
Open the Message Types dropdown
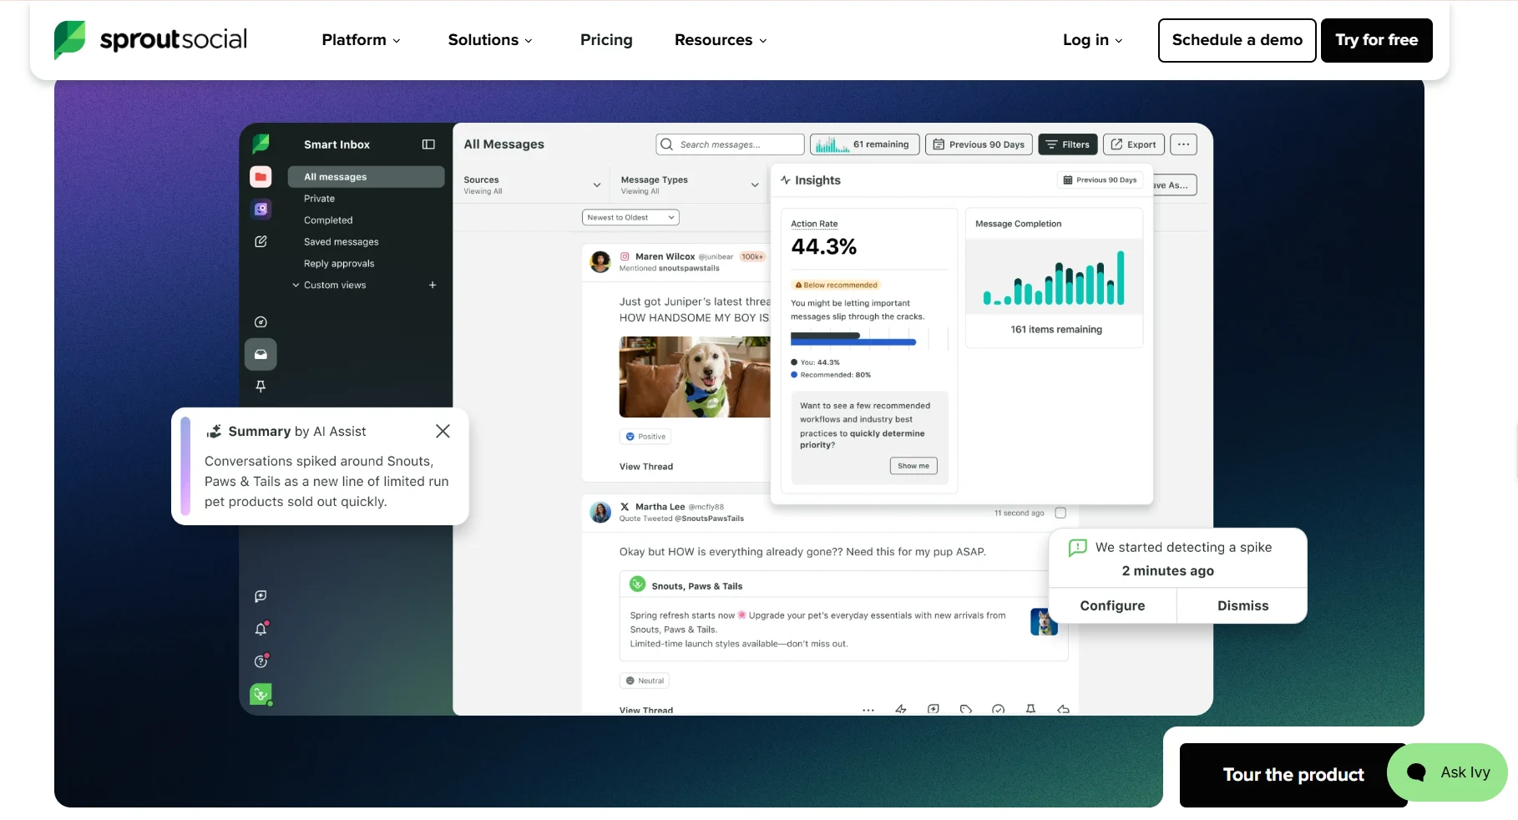pyautogui.click(x=690, y=185)
